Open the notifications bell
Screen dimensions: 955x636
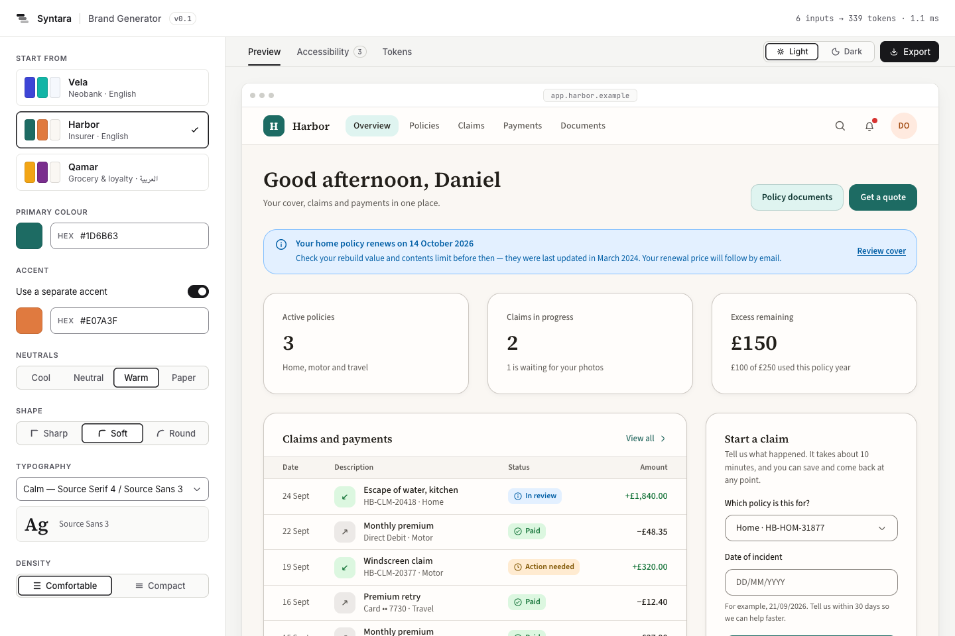coord(869,126)
